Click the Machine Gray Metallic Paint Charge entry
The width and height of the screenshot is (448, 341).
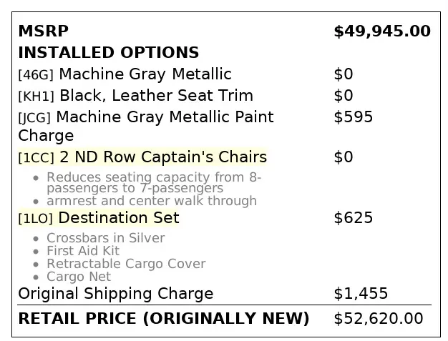coord(165,117)
